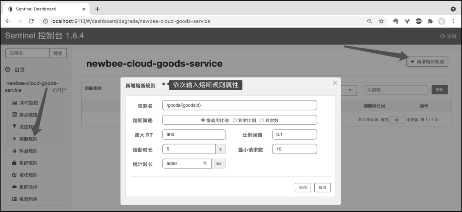
Task: Click the 刷新 refresh button
Action: (440, 90)
